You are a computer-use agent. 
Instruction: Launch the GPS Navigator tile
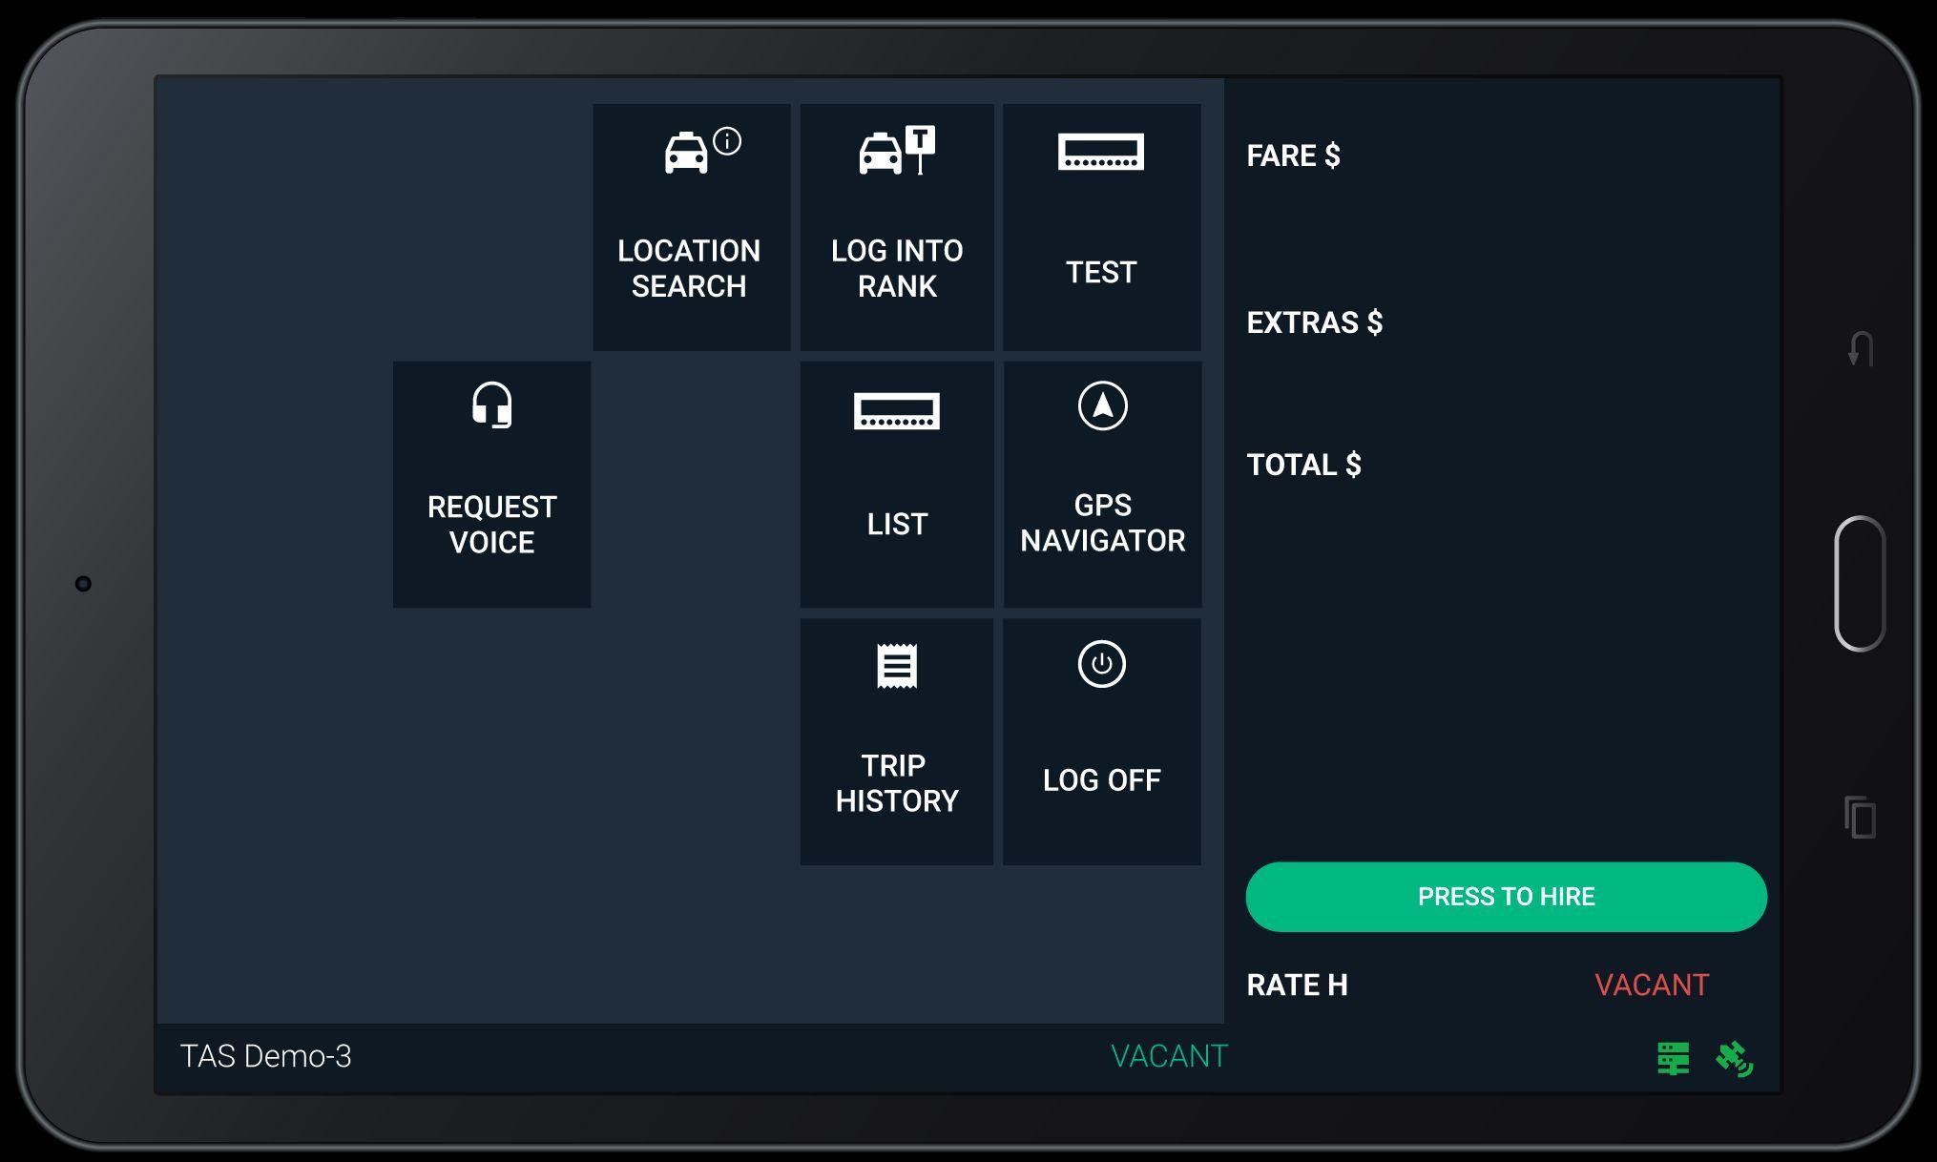pos(1102,484)
